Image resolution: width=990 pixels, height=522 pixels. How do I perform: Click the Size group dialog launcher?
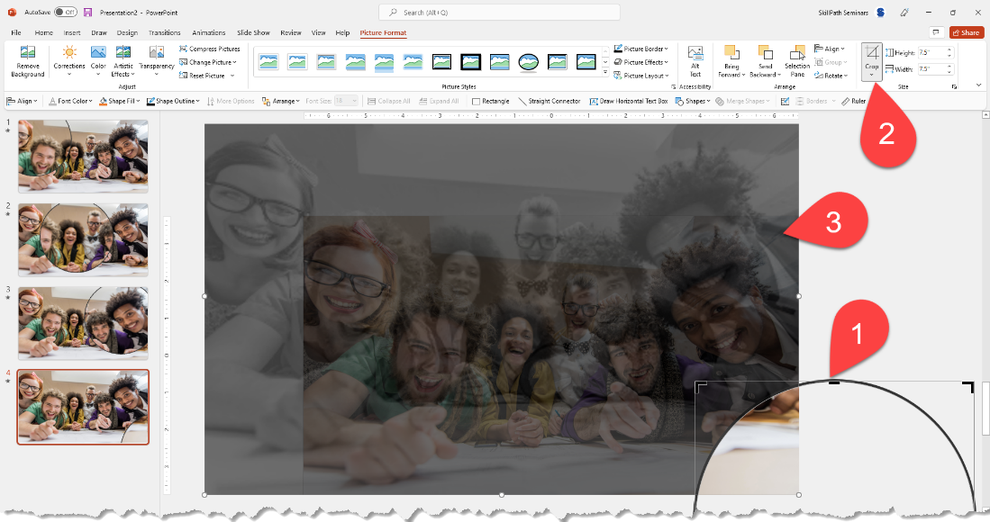[x=954, y=87]
